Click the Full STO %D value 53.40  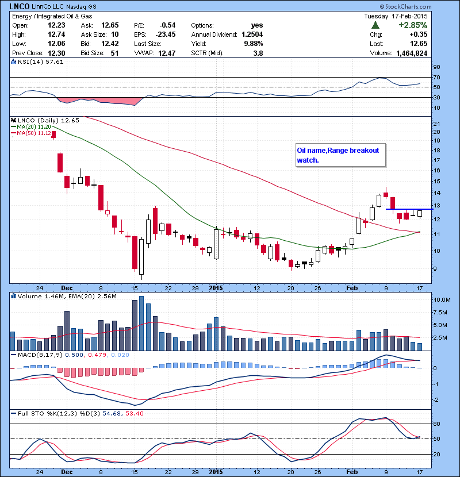tap(134, 413)
